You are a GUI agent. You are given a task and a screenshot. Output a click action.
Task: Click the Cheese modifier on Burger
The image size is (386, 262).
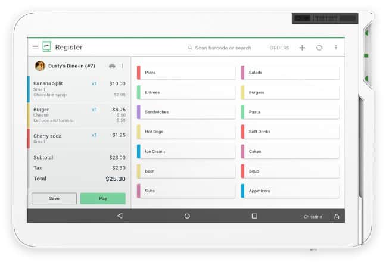coord(41,115)
